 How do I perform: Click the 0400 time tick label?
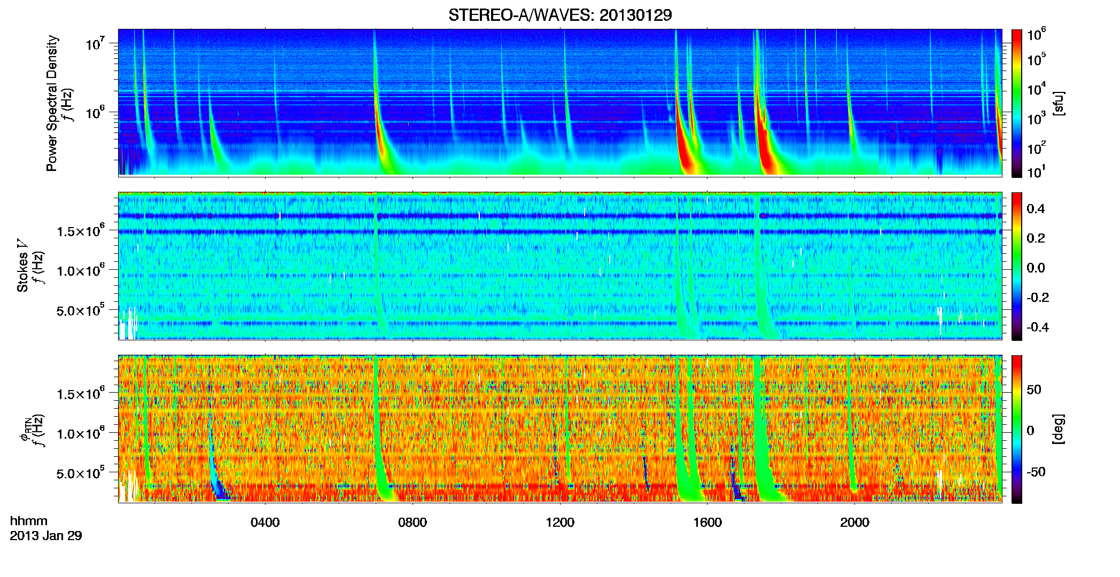(x=265, y=522)
